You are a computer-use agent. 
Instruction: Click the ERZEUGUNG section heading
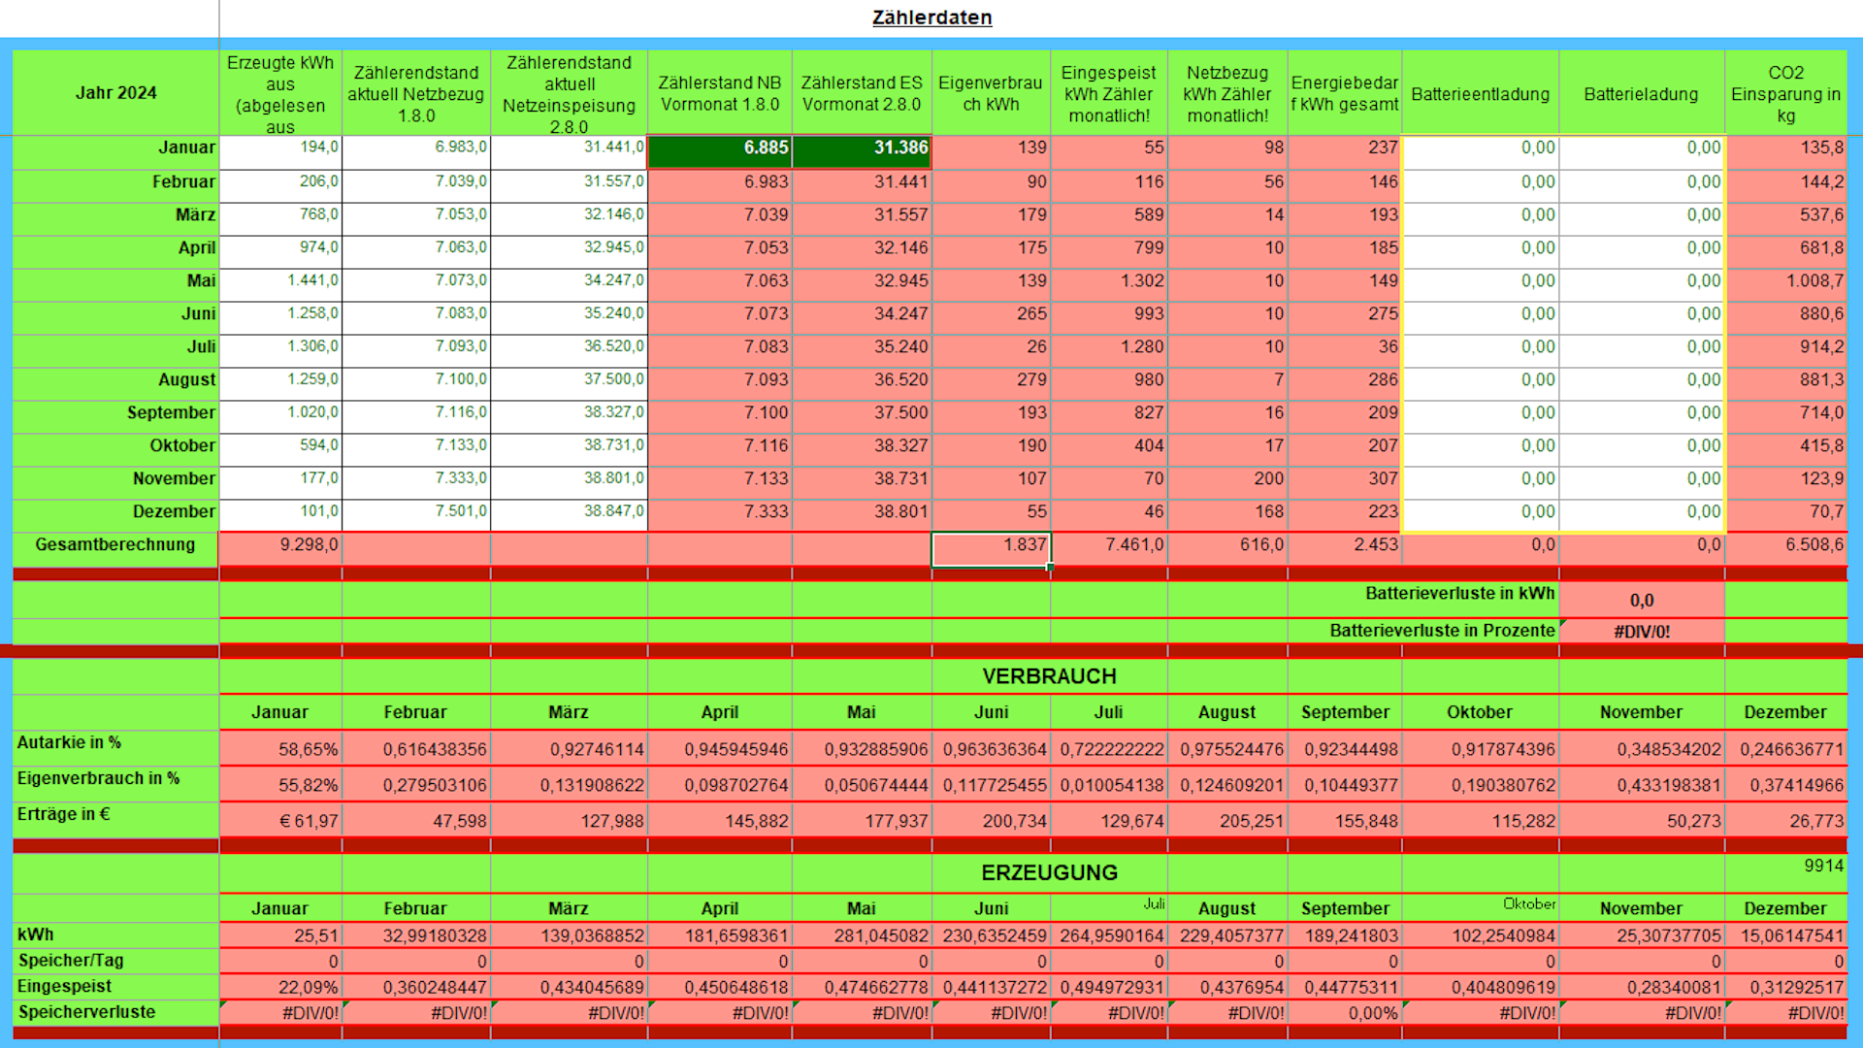pyautogui.click(x=1049, y=873)
